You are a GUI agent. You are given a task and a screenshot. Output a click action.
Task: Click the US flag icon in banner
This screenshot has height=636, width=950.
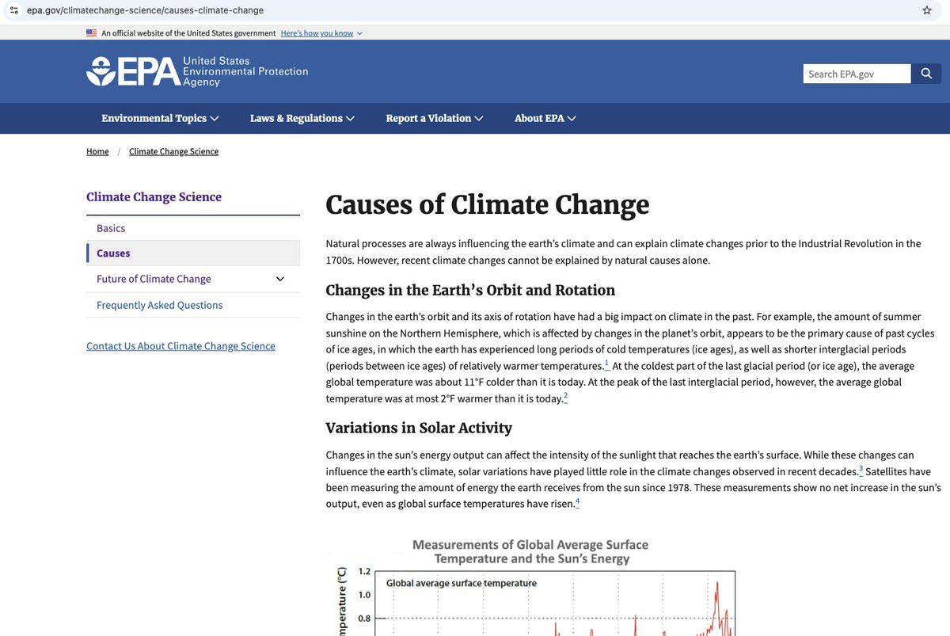pos(91,33)
